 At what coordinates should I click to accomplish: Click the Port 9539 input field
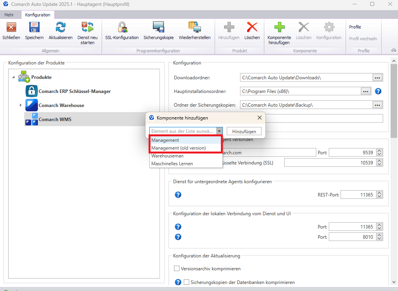click(353, 152)
